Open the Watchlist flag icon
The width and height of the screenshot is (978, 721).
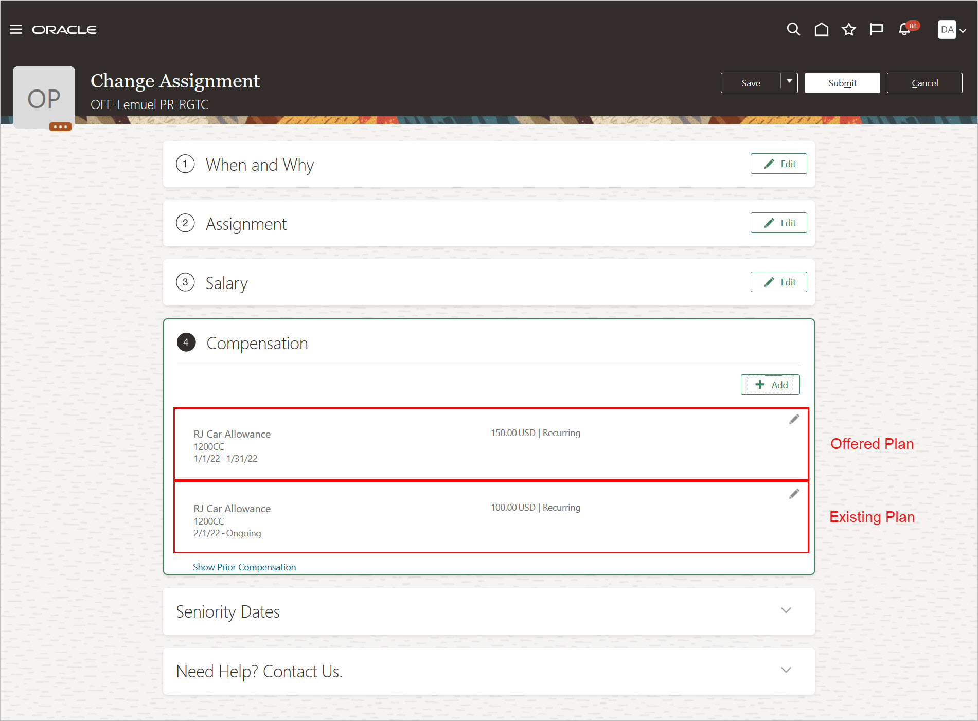click(x=876, y=29)
